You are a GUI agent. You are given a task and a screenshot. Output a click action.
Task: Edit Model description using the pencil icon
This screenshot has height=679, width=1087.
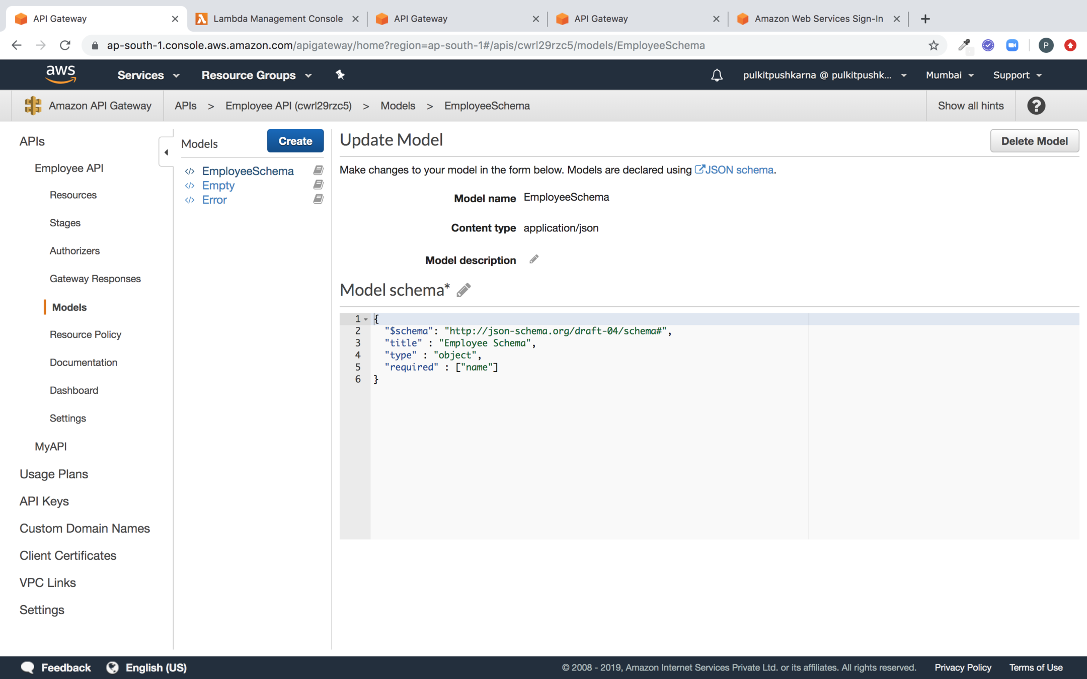(534, 260)
